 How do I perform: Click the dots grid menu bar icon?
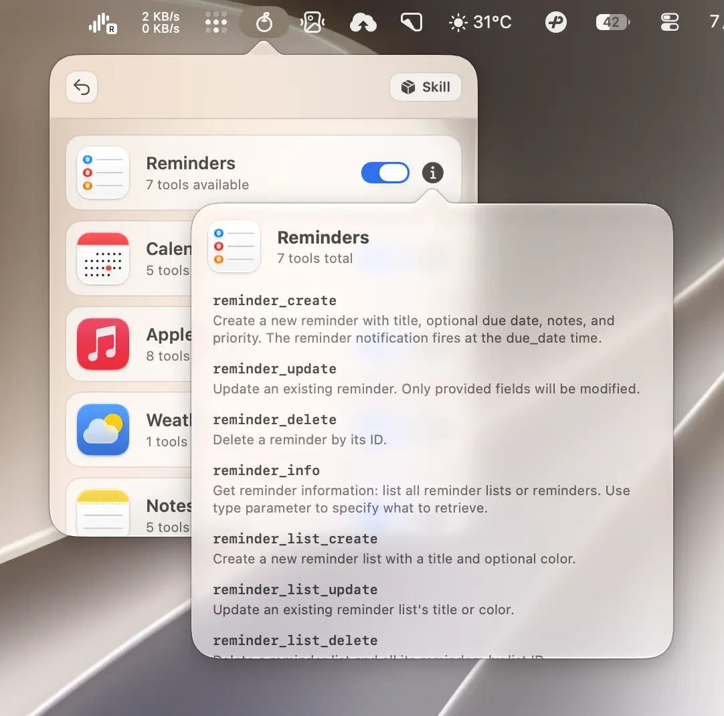(216, 23)
